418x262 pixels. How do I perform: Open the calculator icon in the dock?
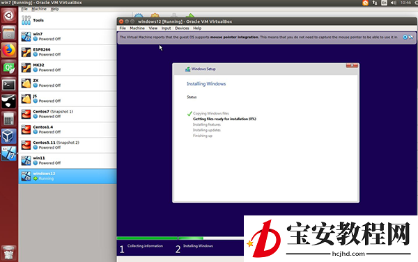coord(9,119)
